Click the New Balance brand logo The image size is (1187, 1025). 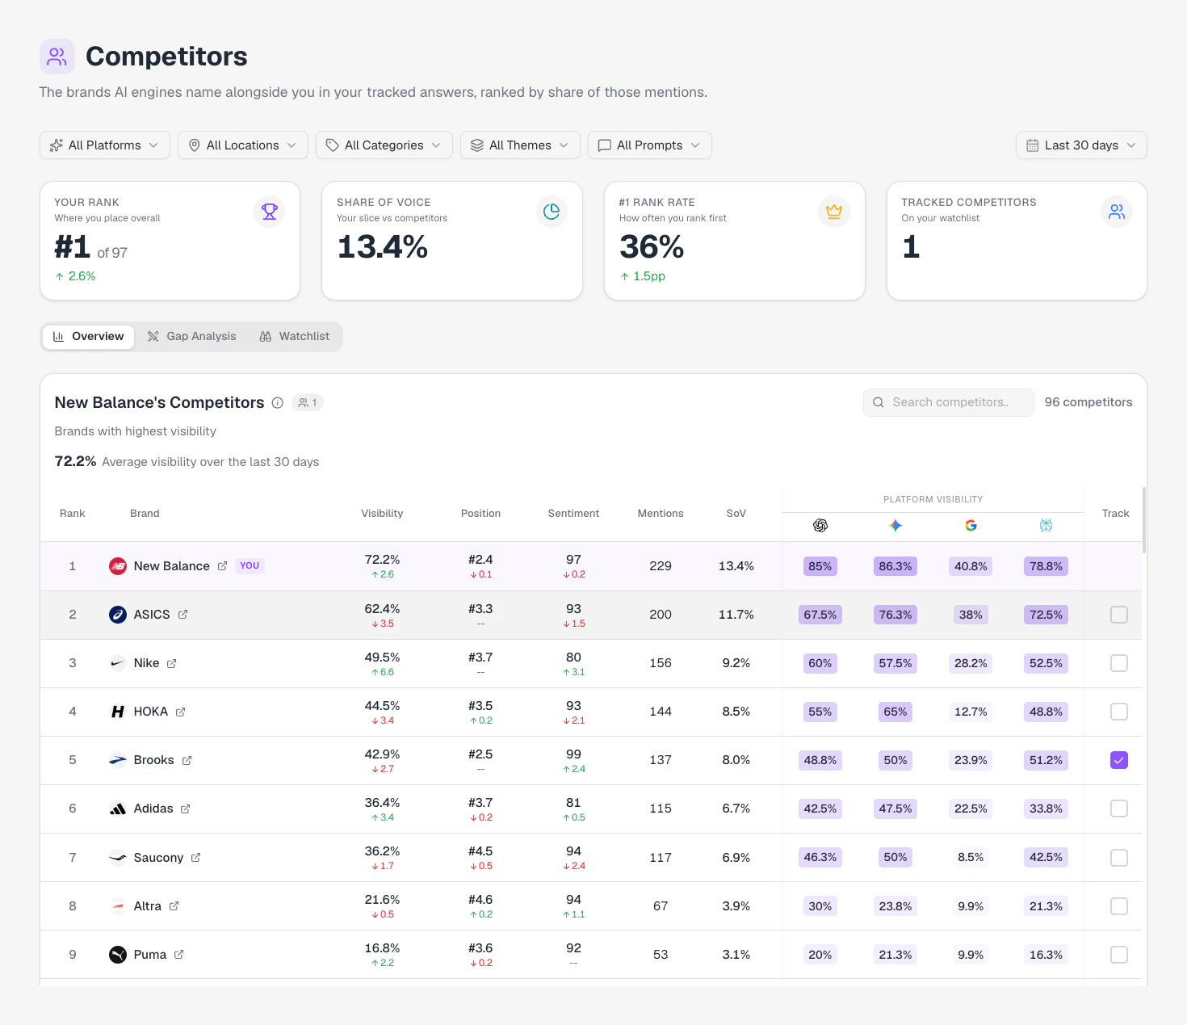118,566
